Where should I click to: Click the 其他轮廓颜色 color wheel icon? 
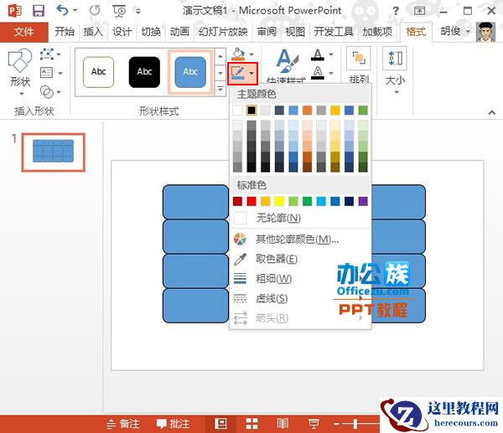pyautogui.click(x=240, y=239)
